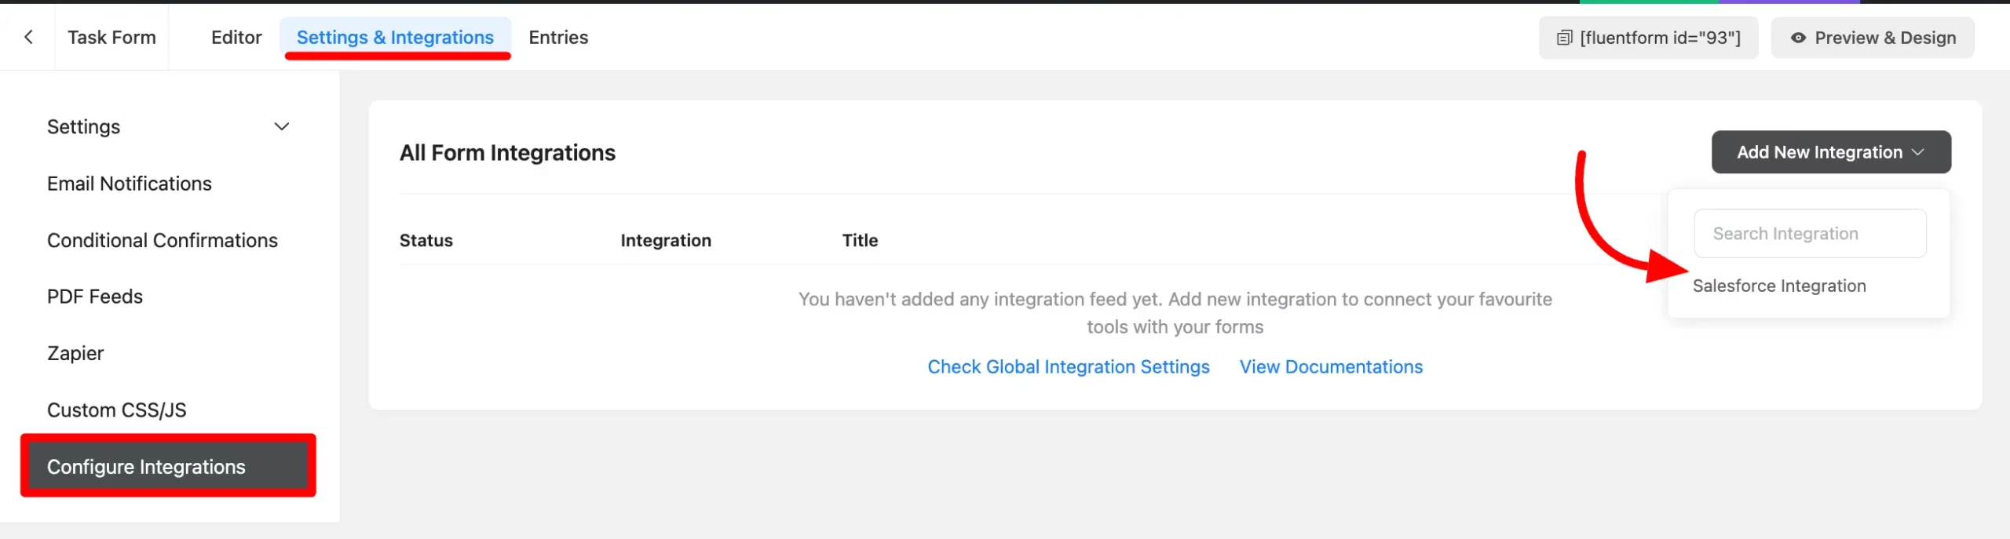2010x539 pixels.
Task: Switch to the Editor tab
Action: click(x=236, y=37)
